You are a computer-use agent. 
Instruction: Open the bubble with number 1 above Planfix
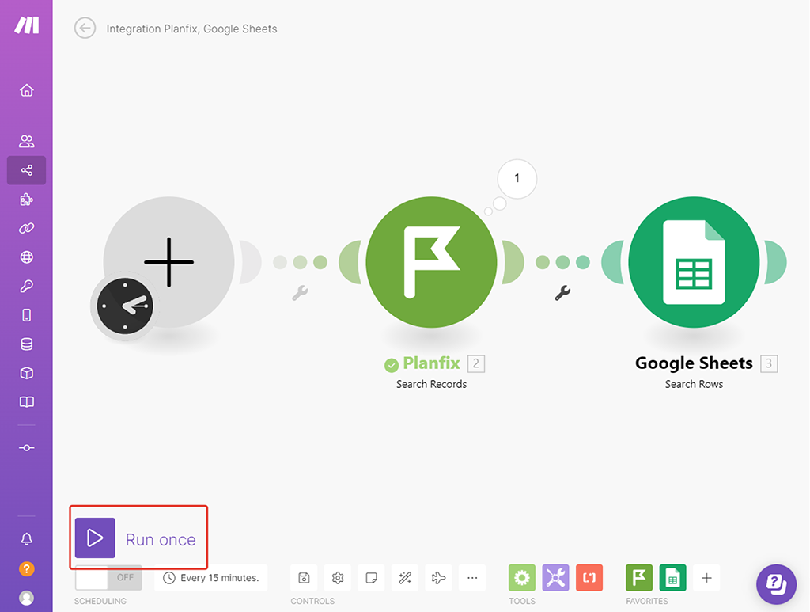point(517,178)
